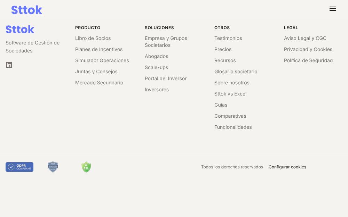Open Aviso Legal y CGC
The height and width of the screenshot is (217, 348).
coord(305,38)
